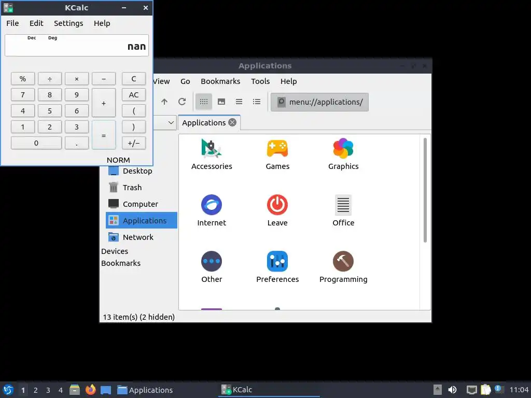531x398 pixels.
Task: Close the Applications tab
Action: 232,122
